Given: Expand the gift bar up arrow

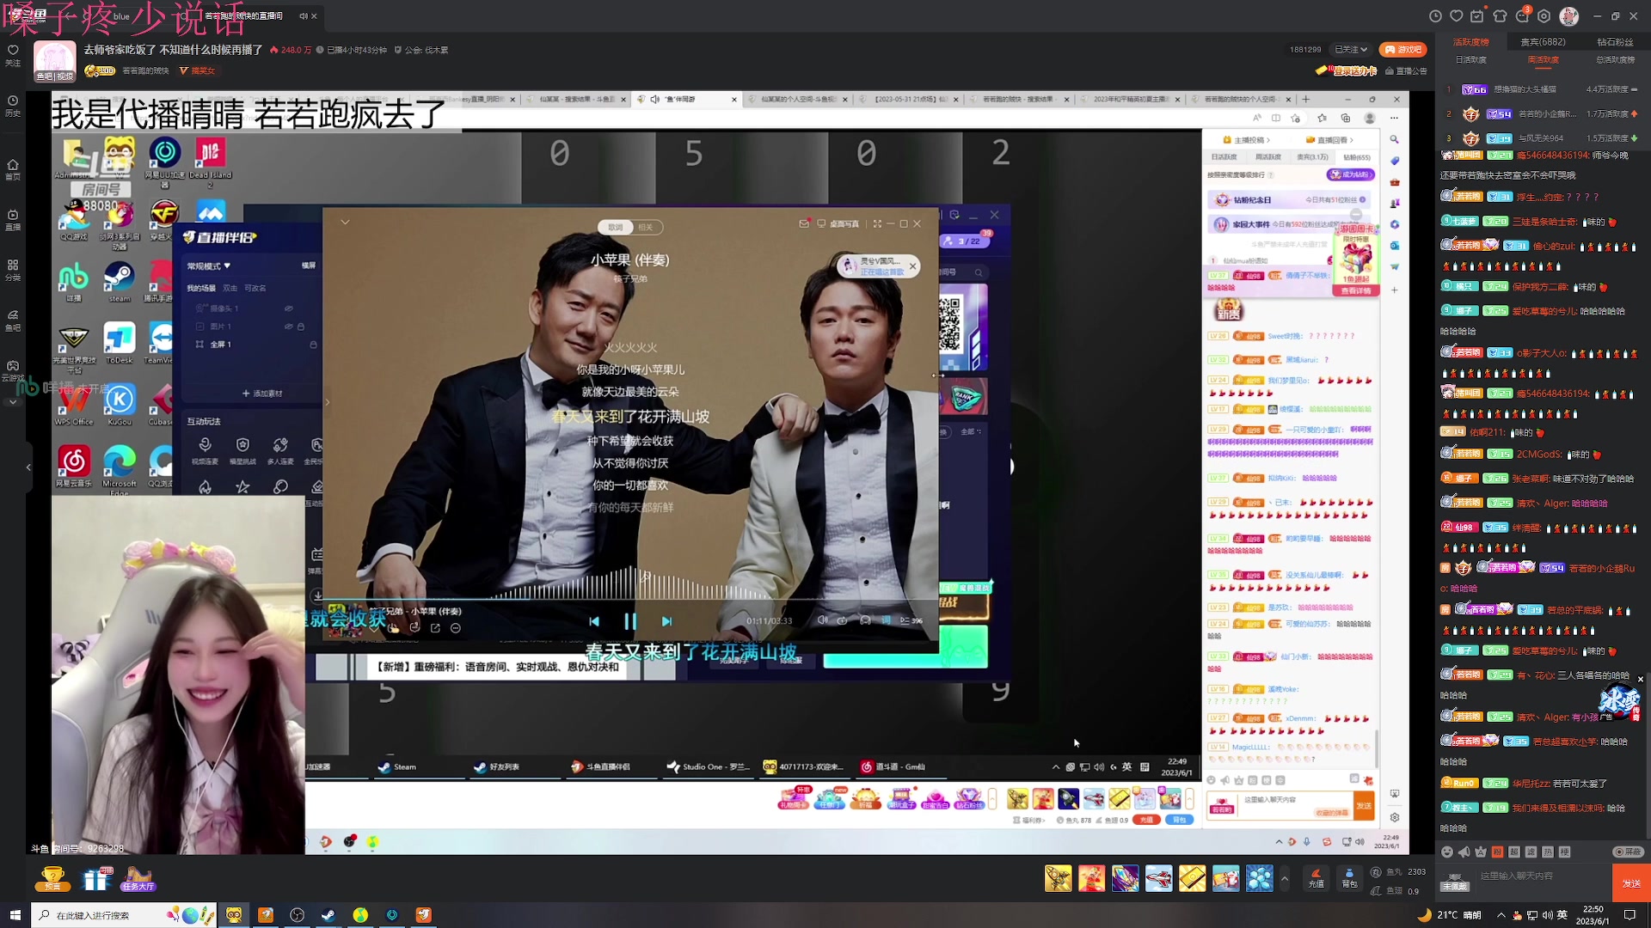Looking at the screenshot, I should 1285,878.
